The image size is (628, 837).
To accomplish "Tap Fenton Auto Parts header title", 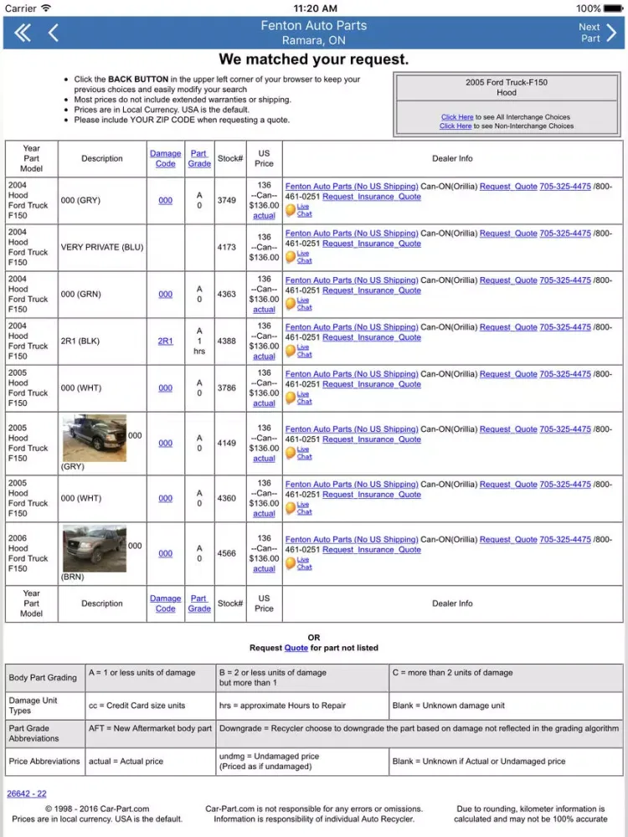I will point(314,25).
